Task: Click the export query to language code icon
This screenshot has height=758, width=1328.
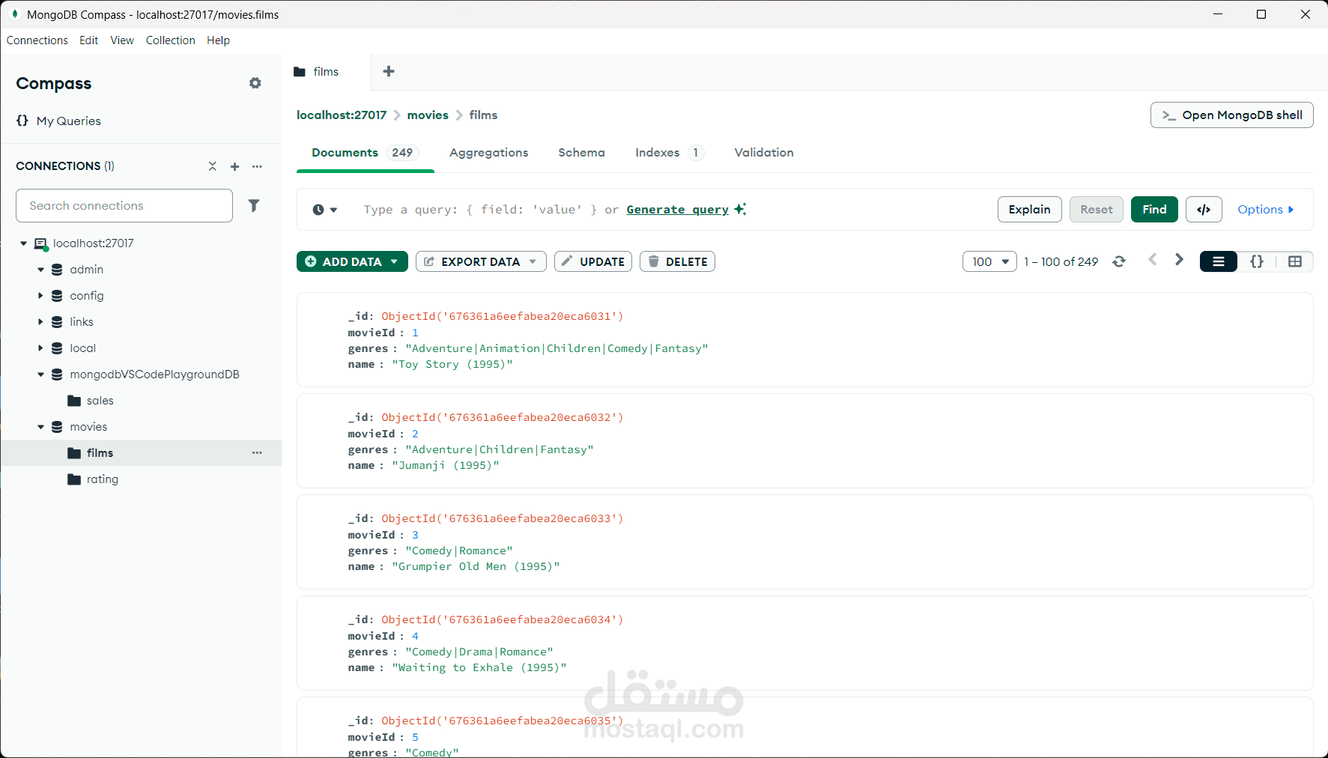Action: pyautogui.click(x=1204, y=210)
